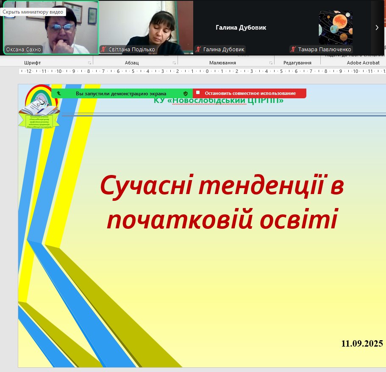Open the Шрифт group dialog launcher
The height and width of the screenshot is (372, 386).
coord(89,63)
